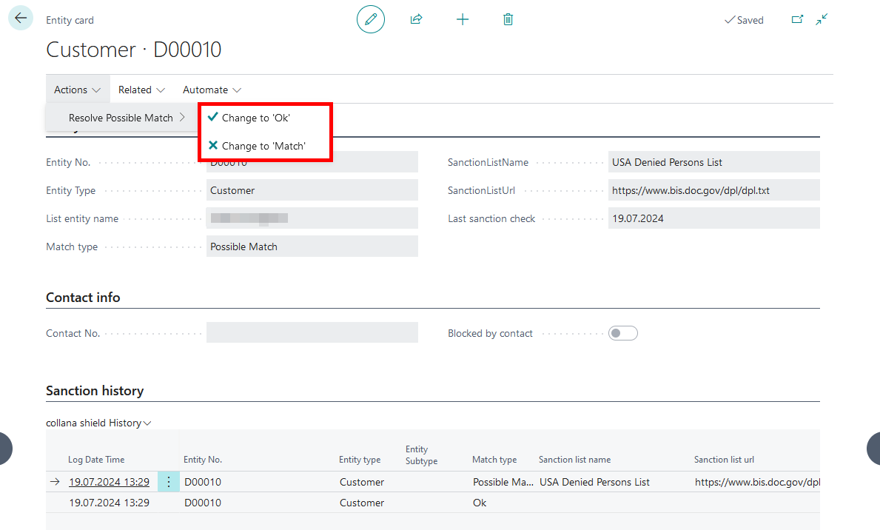Click the Match type field

(x=312, y=246)
